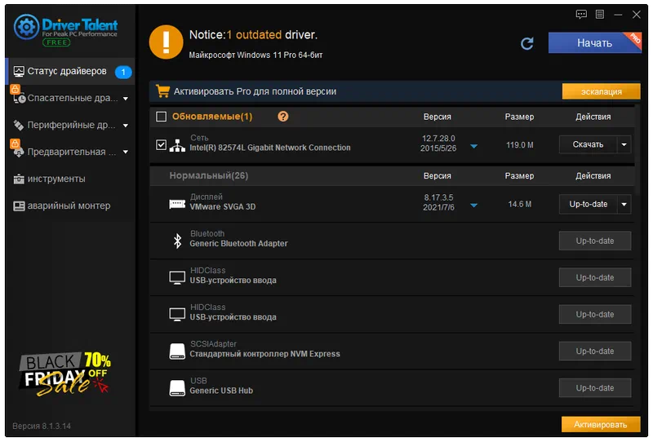Click the Bluetooth icon for Generic Bluetooth Adapter
The image size is (653, 442).
[x=177, y=241]
